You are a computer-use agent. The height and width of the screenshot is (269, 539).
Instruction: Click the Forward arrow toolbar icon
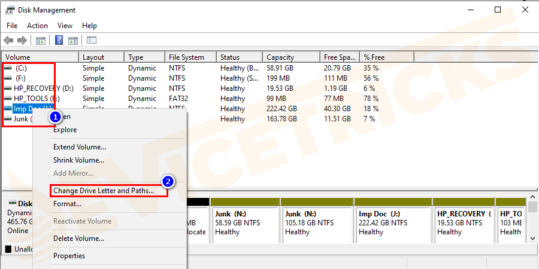(x=22, y=41)
